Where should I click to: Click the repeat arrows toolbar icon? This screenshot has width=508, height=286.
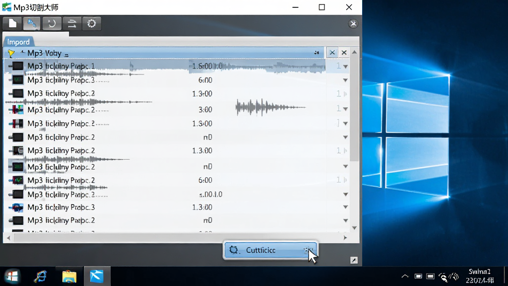[x=71, y=23]
